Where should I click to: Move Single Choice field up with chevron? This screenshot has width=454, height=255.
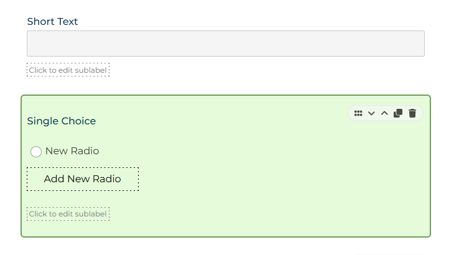[x=384, y=113]
